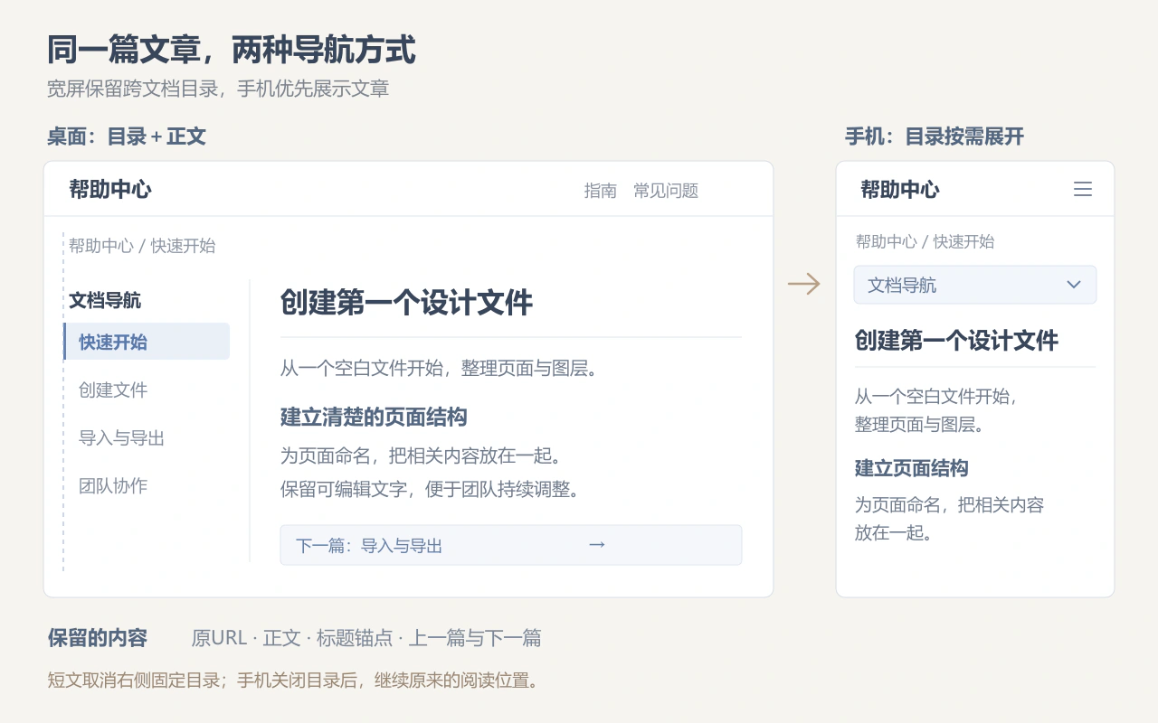This screenshot has width=1158, height=723.
Task: Click desktop heading 创建第一个设计文件
Action: tap(406, 303)
